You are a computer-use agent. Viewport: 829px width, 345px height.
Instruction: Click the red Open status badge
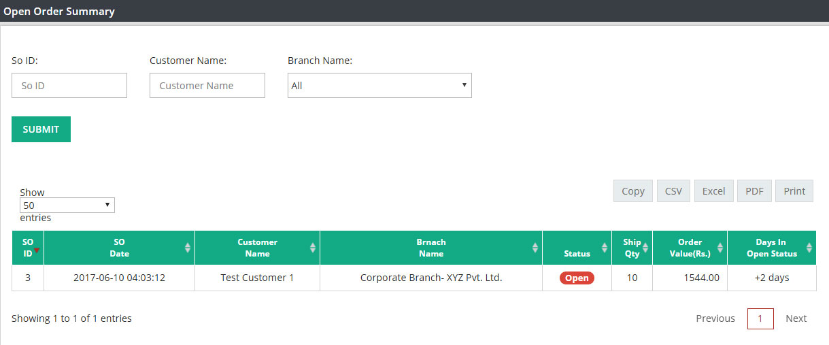pos(577,278)
